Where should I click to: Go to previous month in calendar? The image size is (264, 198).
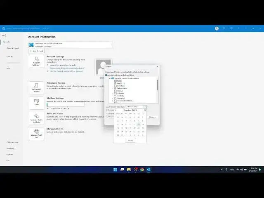tap(115, 110)
